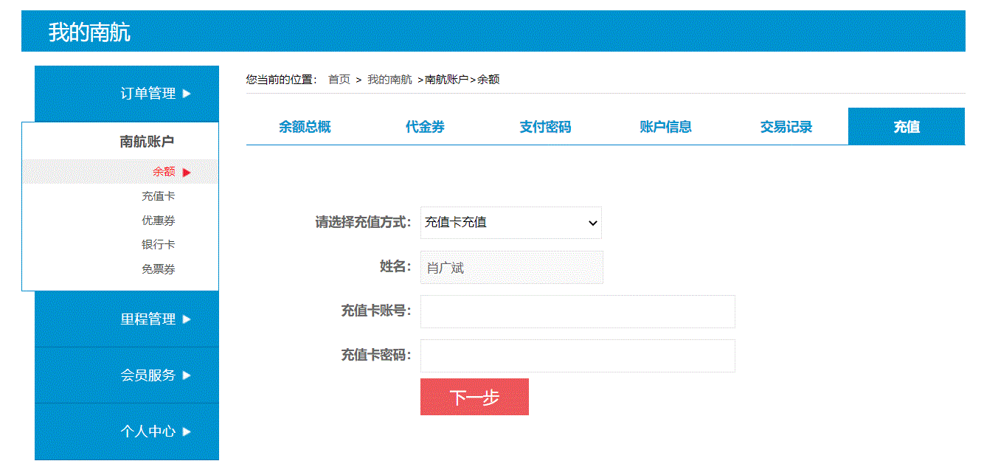Click the 您当前的位置 text
Screen dimensions: 998x475
(x=282, y=80)
